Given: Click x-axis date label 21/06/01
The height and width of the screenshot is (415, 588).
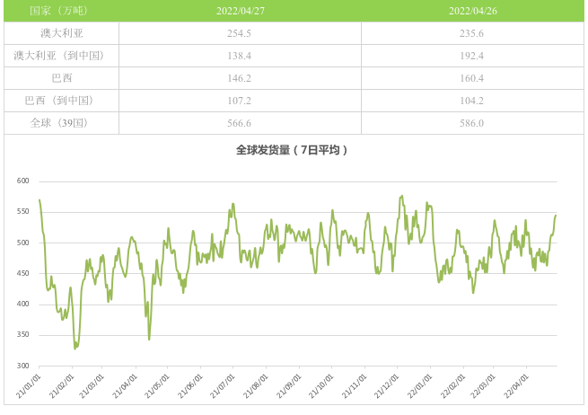Looking at the screenshot, I should 189,386.
